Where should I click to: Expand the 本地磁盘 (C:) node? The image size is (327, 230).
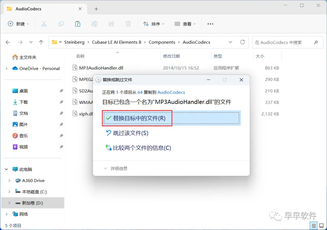(9, 192)
